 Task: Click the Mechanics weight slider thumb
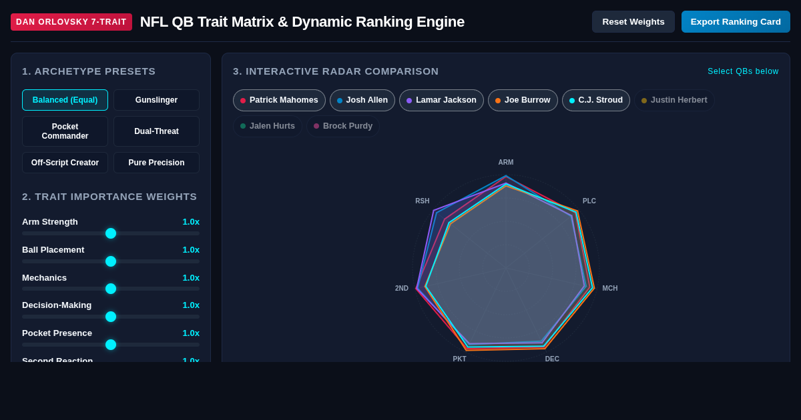point(111,289)
